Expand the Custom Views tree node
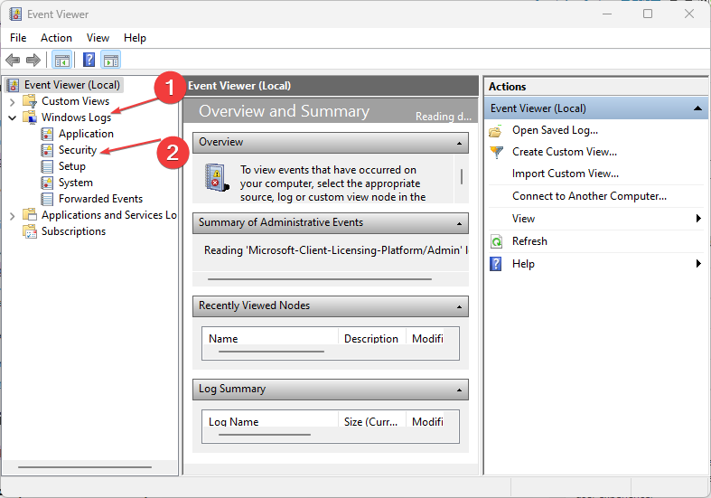The height and width of the screenshot is (498, 711). (13, 101)
